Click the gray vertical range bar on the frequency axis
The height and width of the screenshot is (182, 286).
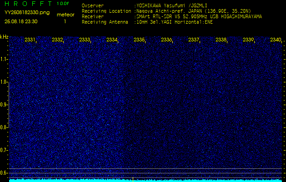(9, 105)
